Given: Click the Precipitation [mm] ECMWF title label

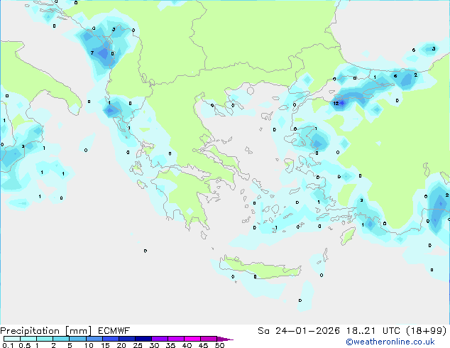Looking at the screenshot, I should 41,330.
